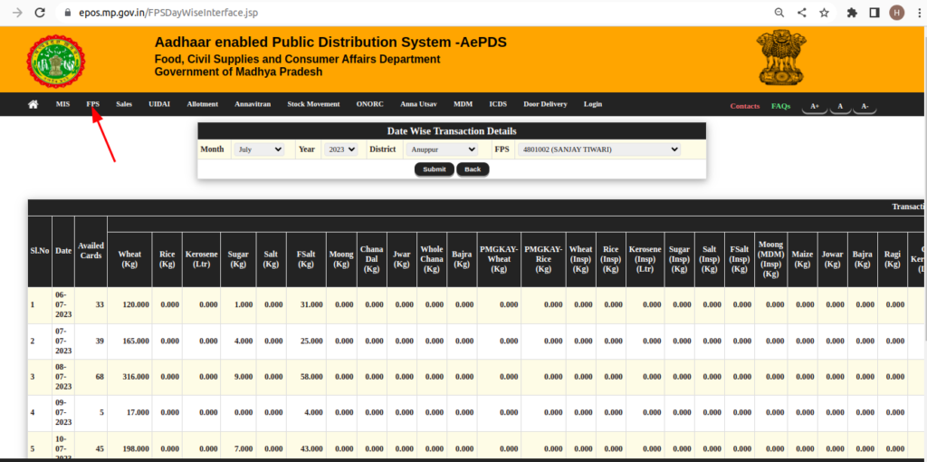View site info lock icon

pos(67,13)
